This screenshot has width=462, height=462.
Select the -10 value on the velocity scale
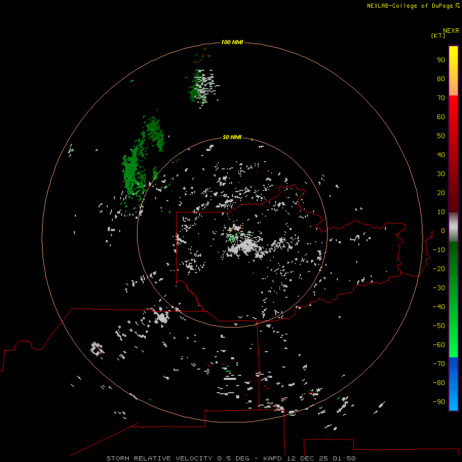click(439, 250)
